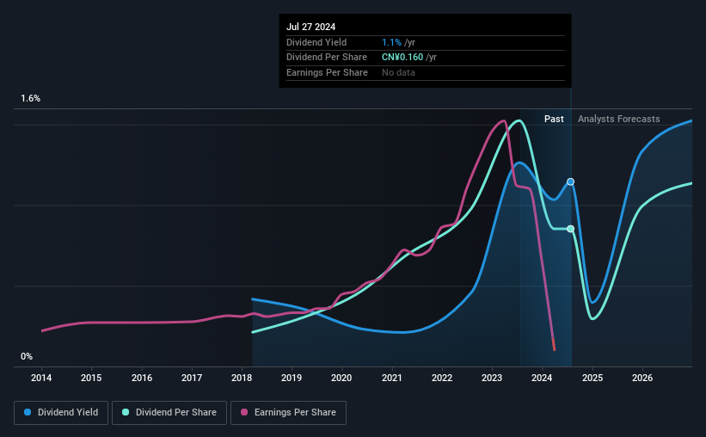Click the 1.6% y-axis label
This screenshot has height=437, width=706.
pyautogui.click(x=31, y=99)
